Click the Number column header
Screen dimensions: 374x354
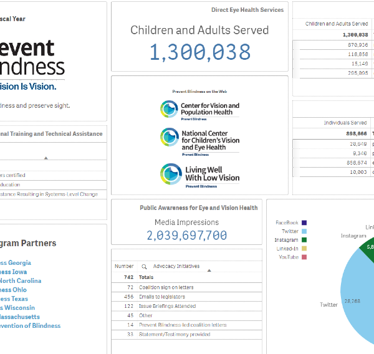coord(124,266)
